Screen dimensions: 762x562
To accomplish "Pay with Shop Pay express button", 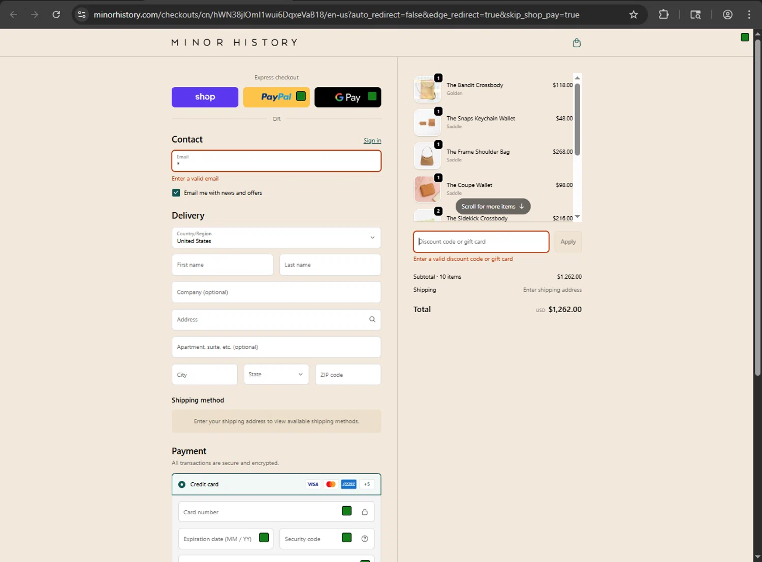I will point(205,97).
